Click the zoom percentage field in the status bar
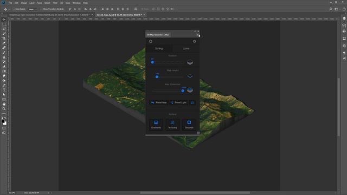 point(12,193)
